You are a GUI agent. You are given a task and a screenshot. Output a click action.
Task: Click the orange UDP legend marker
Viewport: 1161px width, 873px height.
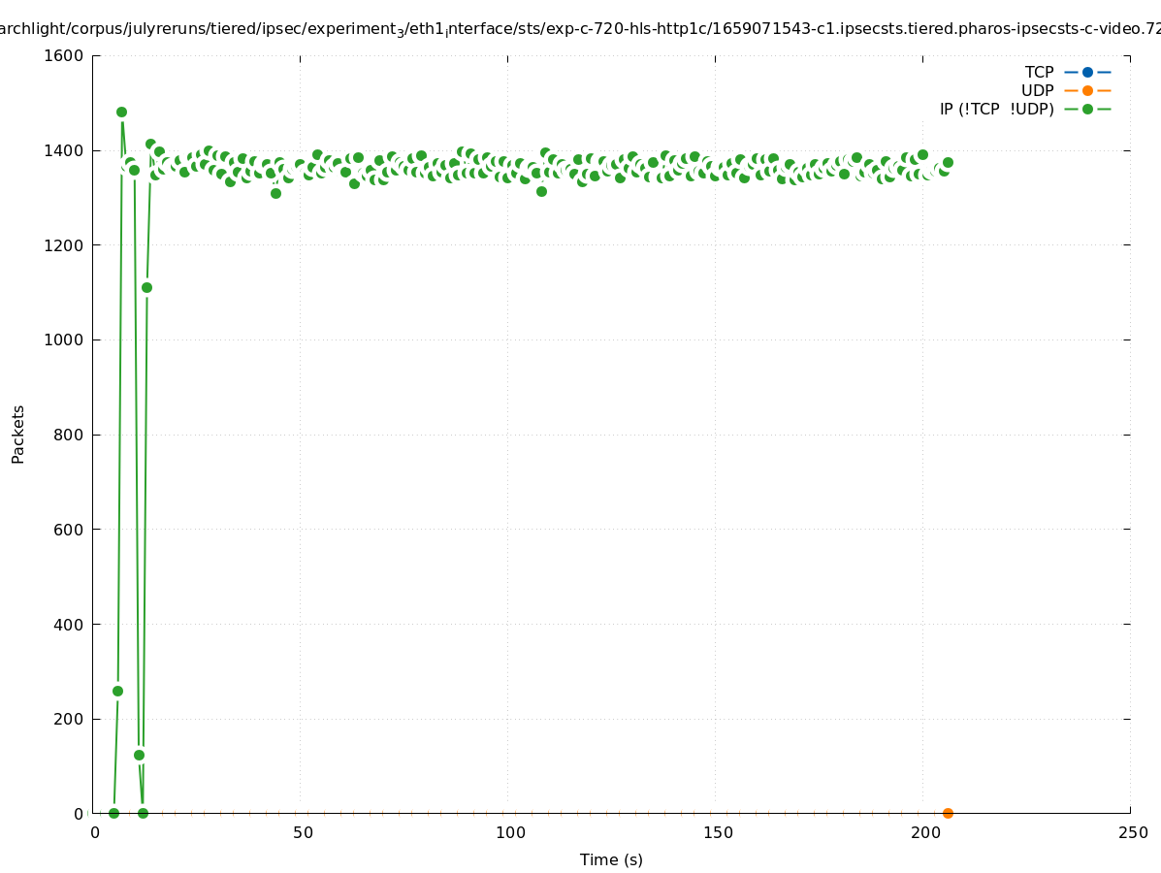[x=1087, y=90]
